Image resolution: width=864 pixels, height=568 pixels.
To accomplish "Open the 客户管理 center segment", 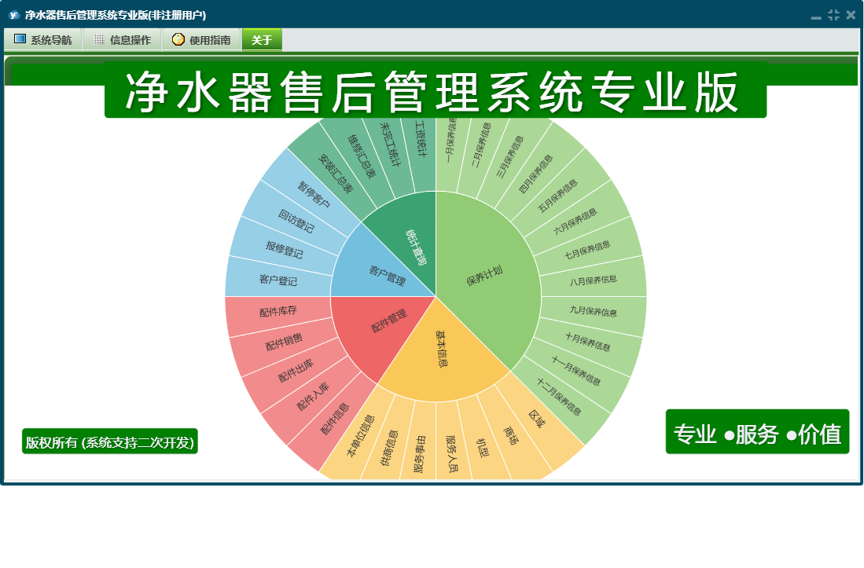I will [388, 275].
